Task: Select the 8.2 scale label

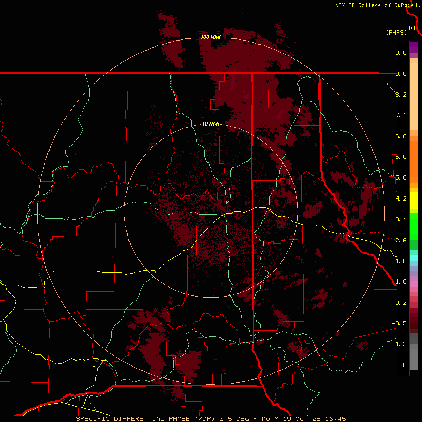Action: (x=401, y=94)
